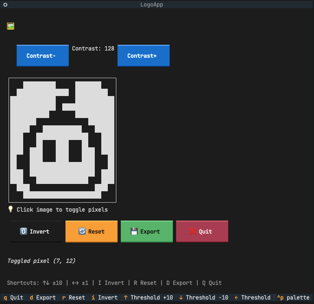Toggle pixel in the left eye

[x=49, y=151]
